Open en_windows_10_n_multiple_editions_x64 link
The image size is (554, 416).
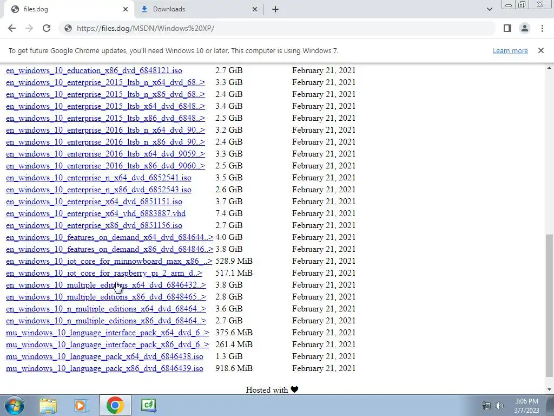point(106,309)
